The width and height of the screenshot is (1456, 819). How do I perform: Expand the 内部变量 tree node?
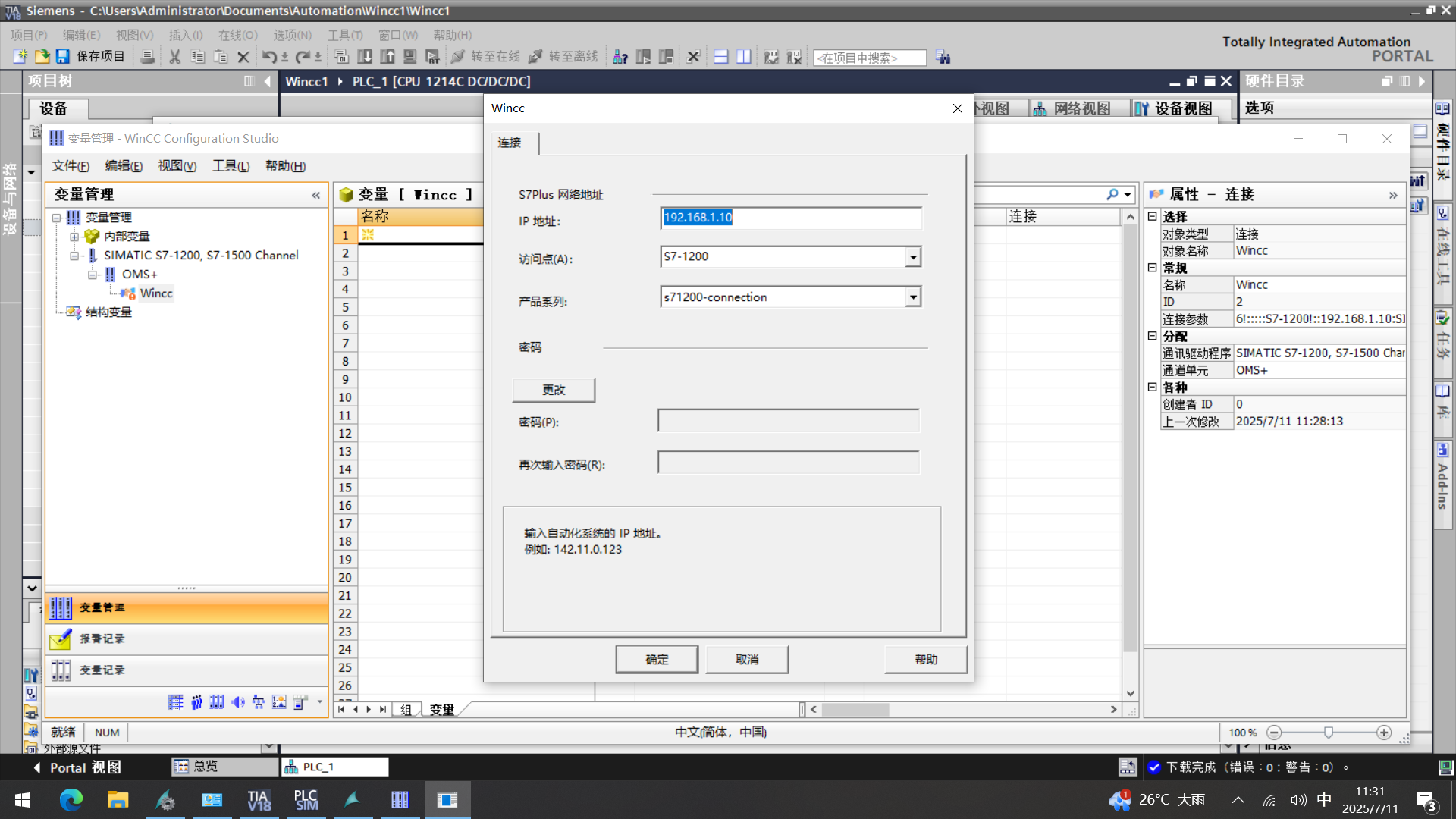click(x=74, y=237)
